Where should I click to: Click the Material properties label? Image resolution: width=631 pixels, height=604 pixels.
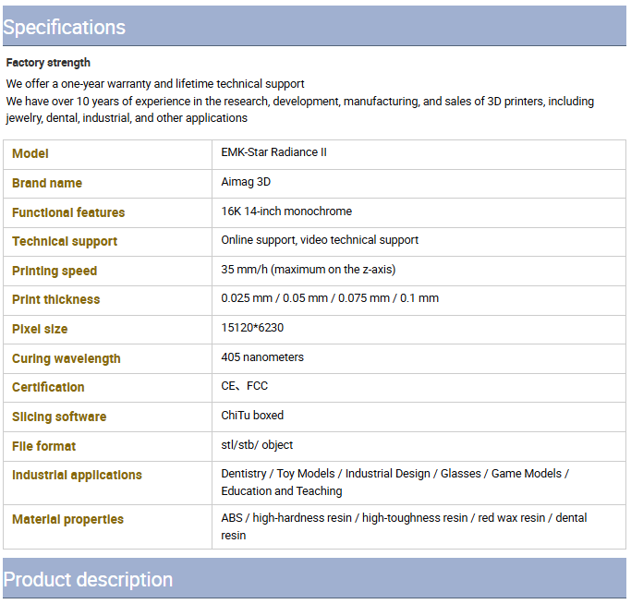click(67, 520)
